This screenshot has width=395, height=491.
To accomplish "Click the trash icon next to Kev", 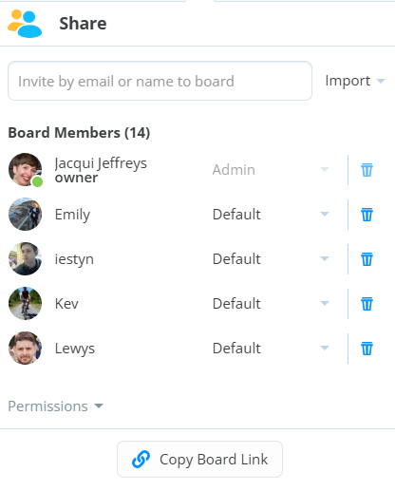I will (x=367, y=304).
